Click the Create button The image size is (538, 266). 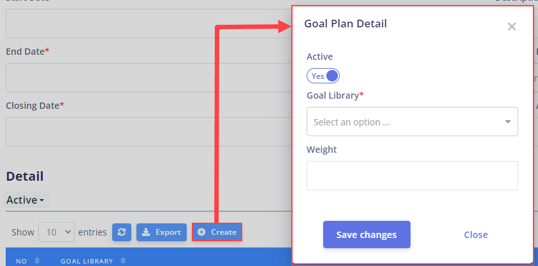(x=217, y=232)
